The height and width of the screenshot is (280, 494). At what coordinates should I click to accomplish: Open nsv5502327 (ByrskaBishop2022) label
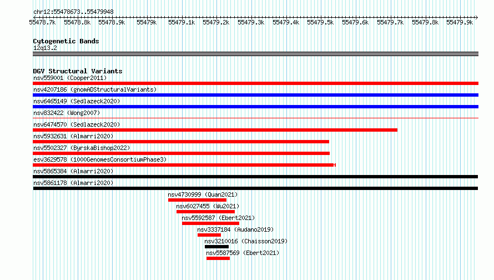[82, 148]
